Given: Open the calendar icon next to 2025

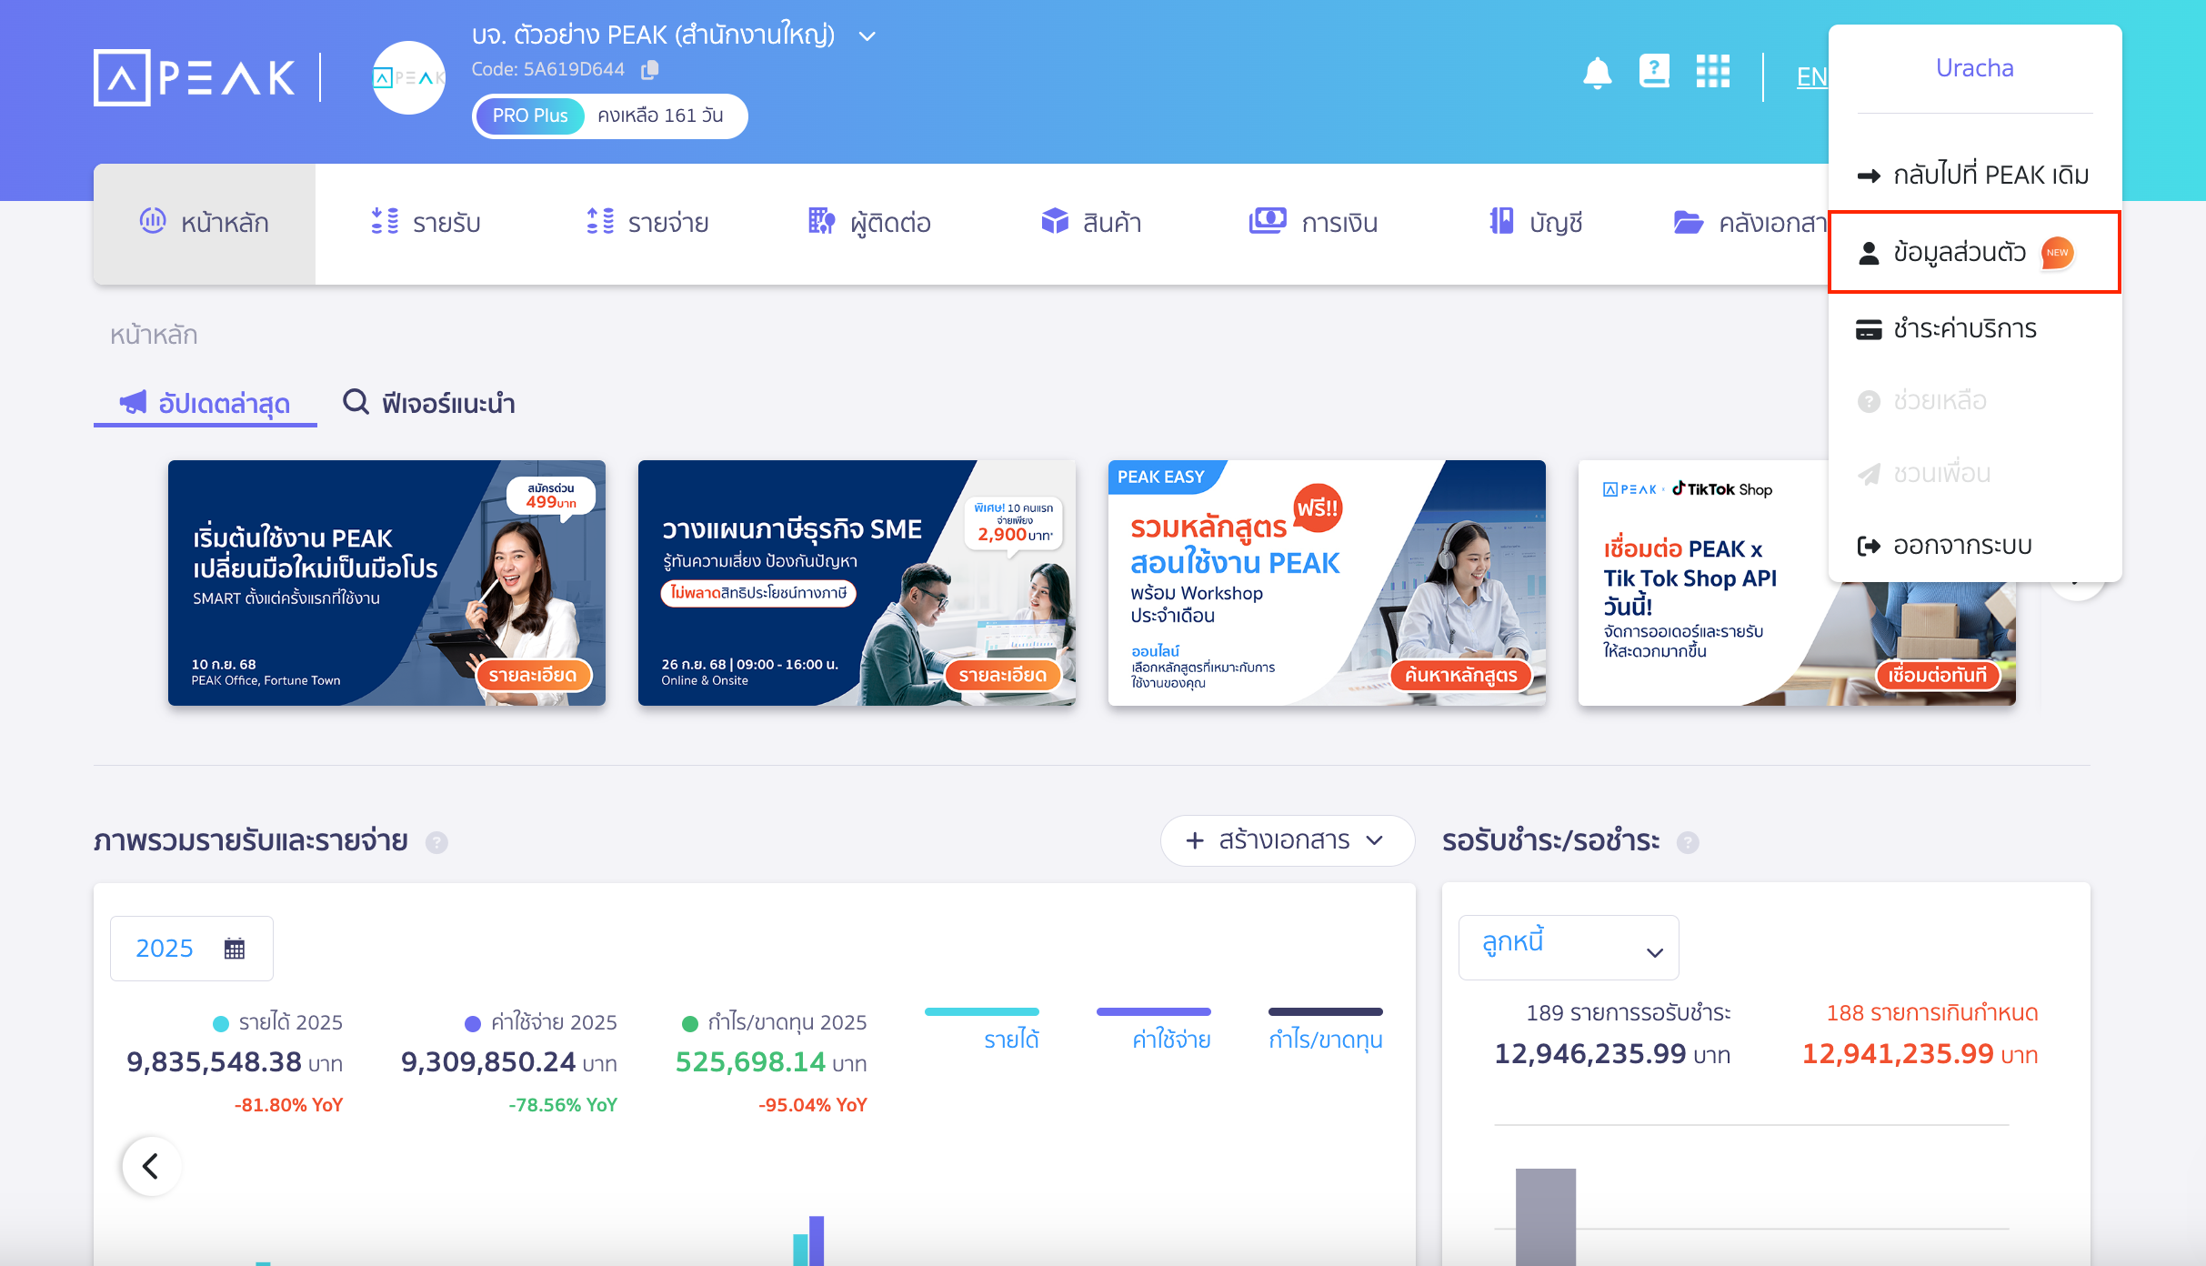Looking at the screenshot, I should (235, 949).
